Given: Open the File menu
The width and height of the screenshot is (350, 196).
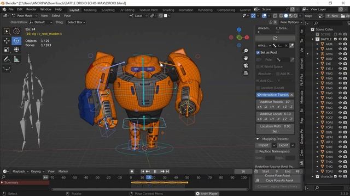Looking at the screenshot, I should coord(11,10).
